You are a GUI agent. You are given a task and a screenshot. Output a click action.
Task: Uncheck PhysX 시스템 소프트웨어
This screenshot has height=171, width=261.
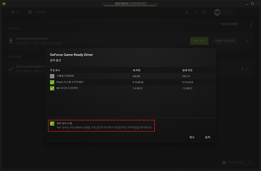pyautogui.click(x=52, y=82)
